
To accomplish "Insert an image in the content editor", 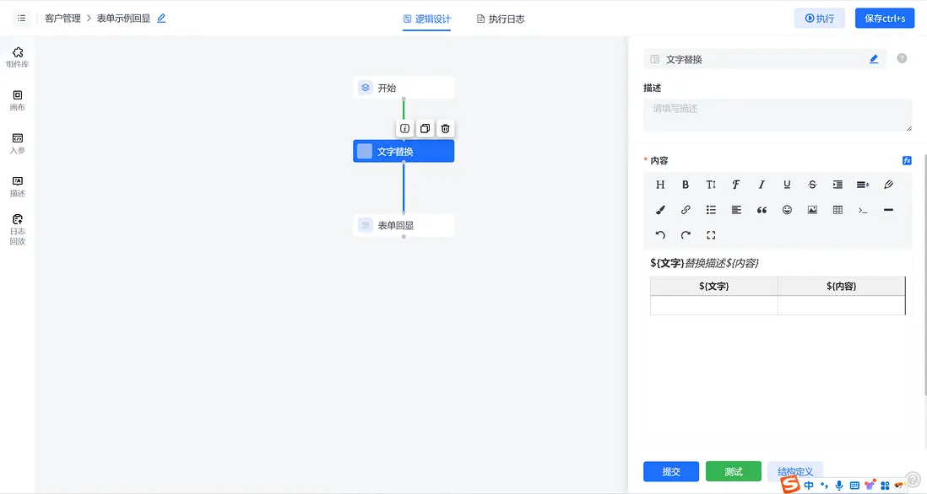I will 811,209.
